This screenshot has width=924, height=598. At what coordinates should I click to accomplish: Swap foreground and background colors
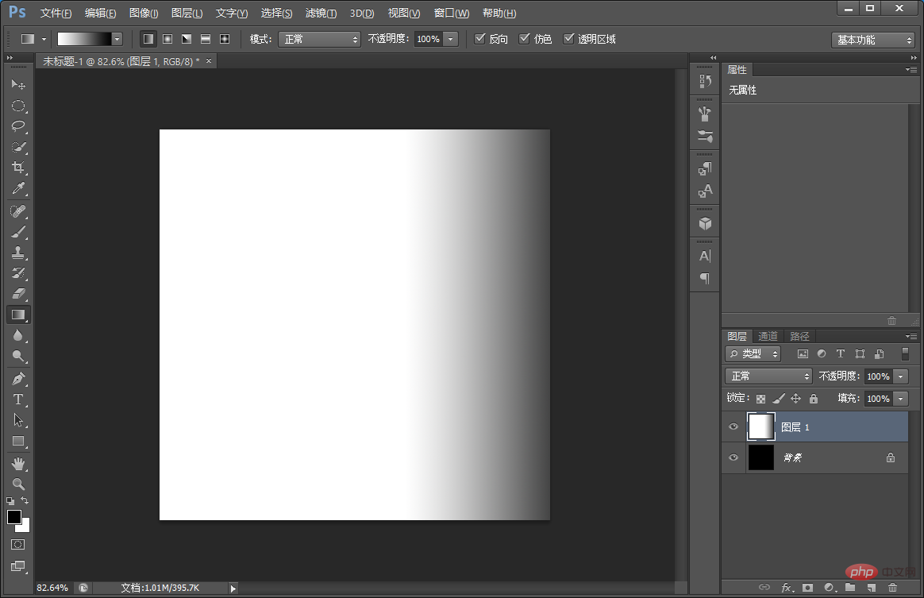point(25,500)
